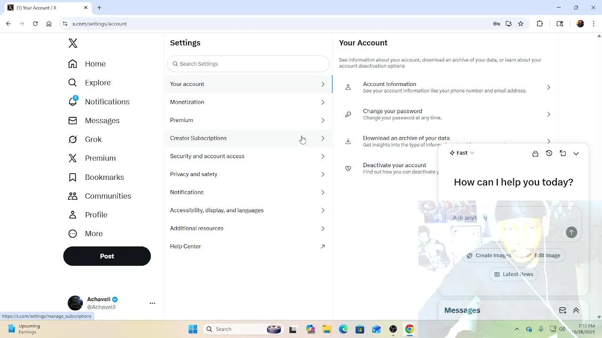Open the Grok Fast mode dropdown
The width and height of the screenshot is (602, 338).
(462, 153)
